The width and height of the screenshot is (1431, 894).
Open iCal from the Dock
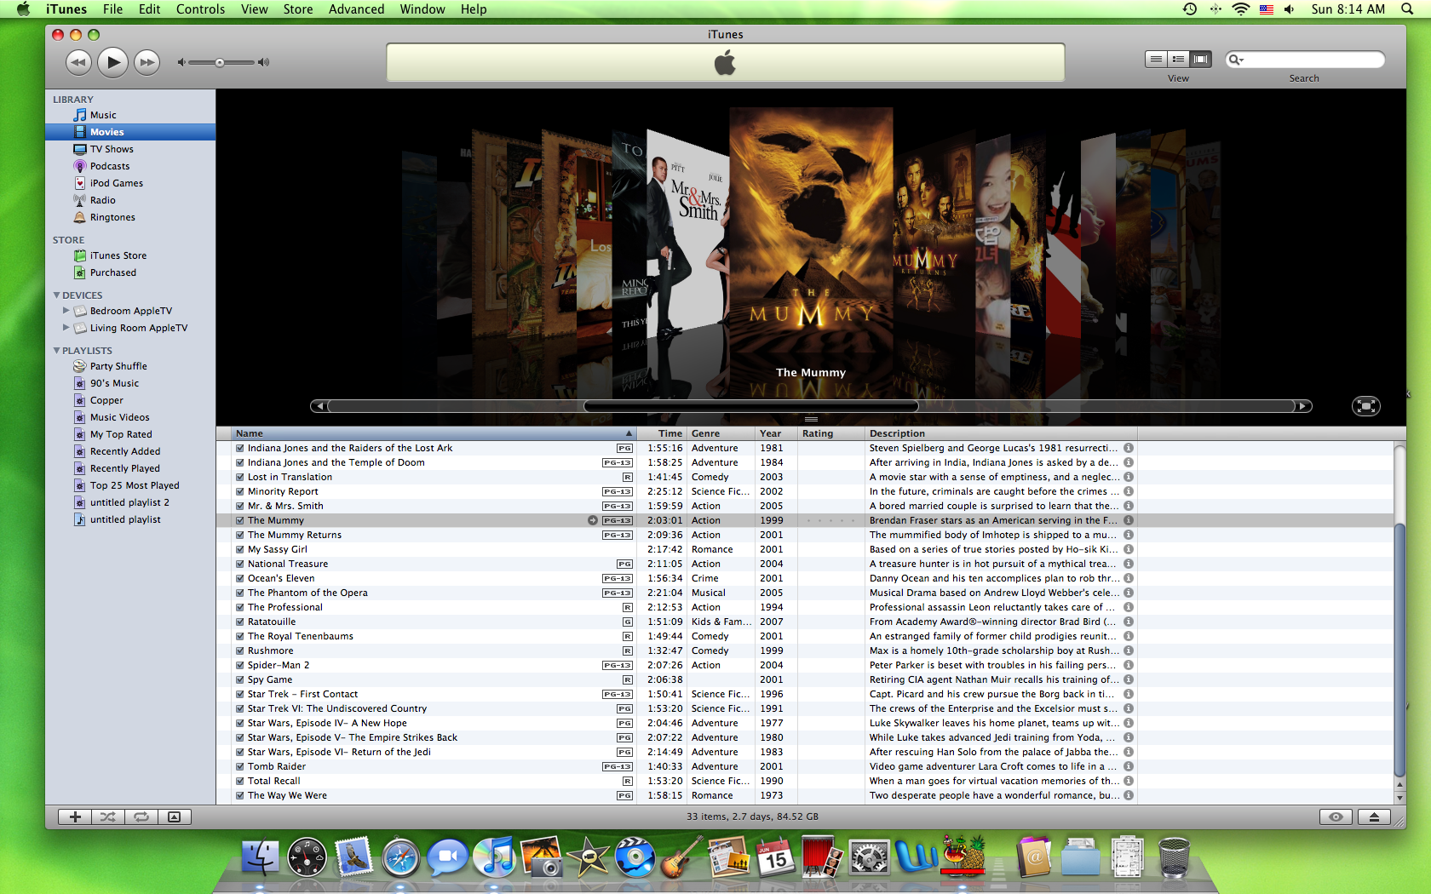coord(775,857)
